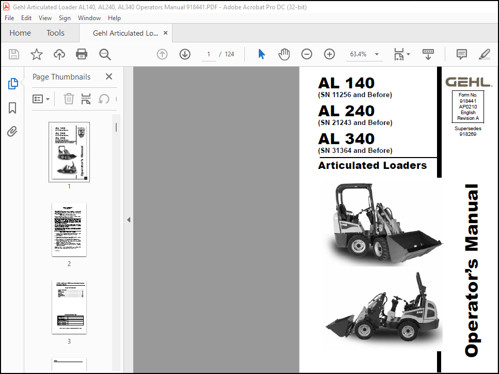Open the Sign menu

click(65, 18)
